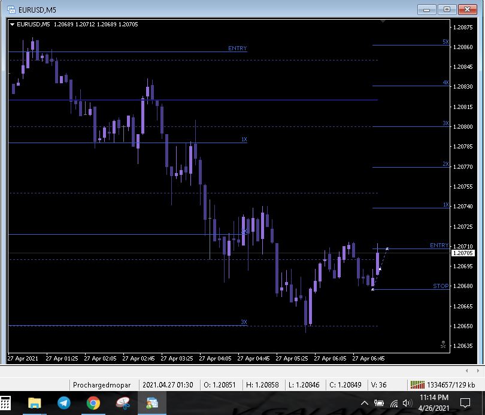This screenshot has width=485, height=415.
Task: Show hidden system tray icons
Action: click(365, 403)
